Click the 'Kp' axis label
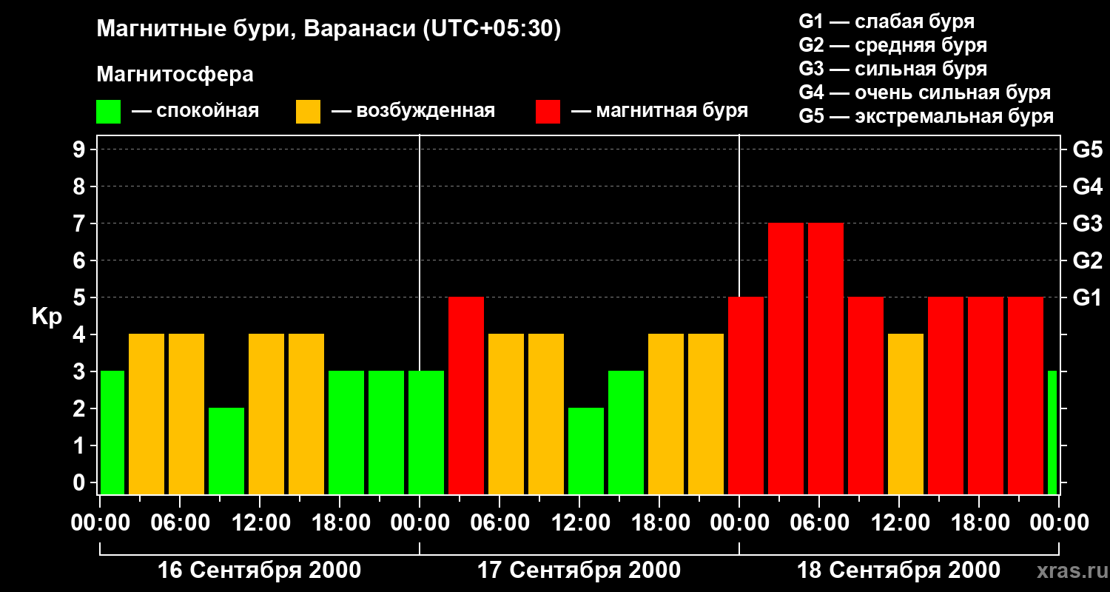 [47, 317]
